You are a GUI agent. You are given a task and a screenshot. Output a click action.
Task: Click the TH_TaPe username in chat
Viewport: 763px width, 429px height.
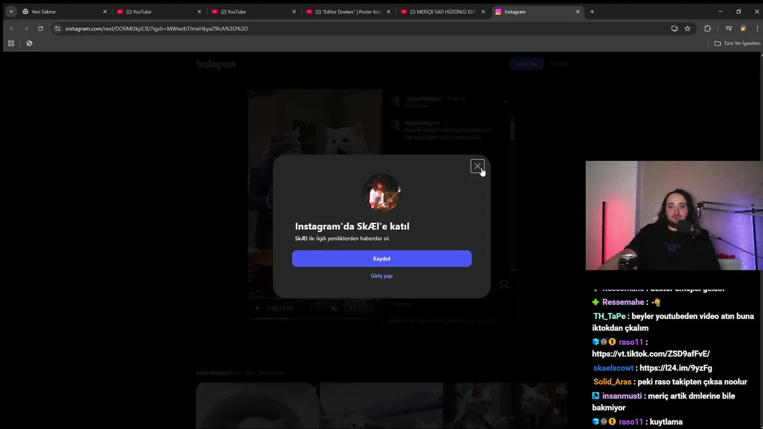pos(609,316)
